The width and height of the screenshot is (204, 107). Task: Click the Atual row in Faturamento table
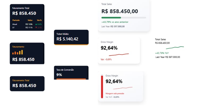(15, 24)
